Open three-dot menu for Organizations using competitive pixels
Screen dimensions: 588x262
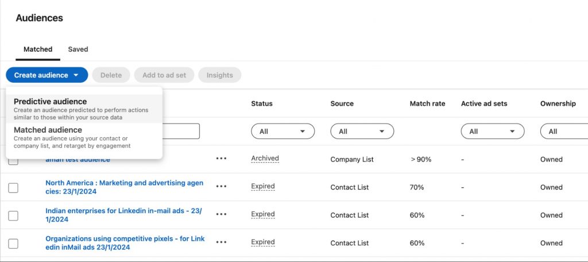(221, 243)
